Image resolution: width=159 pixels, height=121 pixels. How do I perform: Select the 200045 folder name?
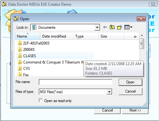(29, 50)
